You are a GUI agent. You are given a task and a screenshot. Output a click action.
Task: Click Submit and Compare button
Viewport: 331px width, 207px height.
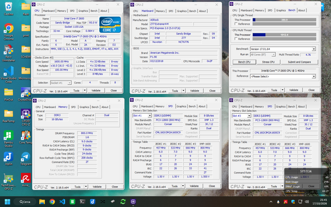tap(299, 62)
